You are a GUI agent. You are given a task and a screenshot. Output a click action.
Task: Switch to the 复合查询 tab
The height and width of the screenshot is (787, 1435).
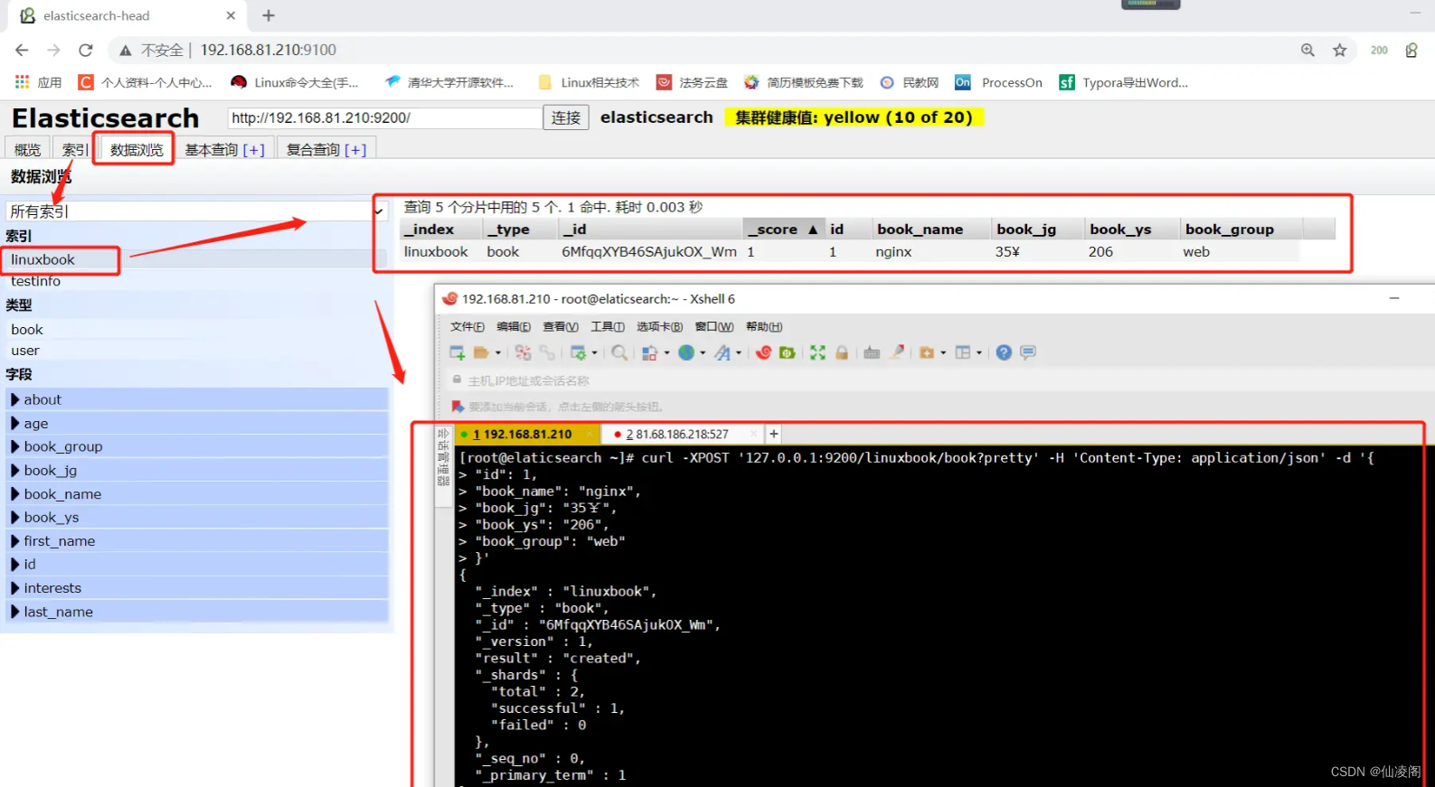(x=326, y=149)
